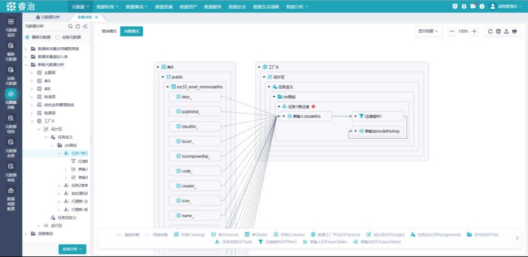This screenshot has height=257, width=528.
Task: Click the save icon in the canvas toolbar
Action: (498, 31)
